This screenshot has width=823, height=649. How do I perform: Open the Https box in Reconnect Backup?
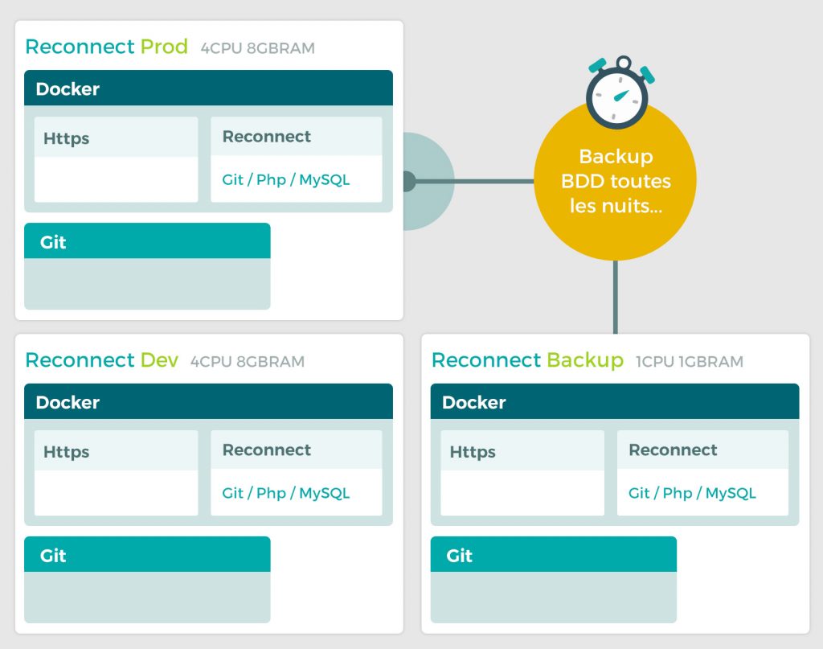(x=522, y=473)
